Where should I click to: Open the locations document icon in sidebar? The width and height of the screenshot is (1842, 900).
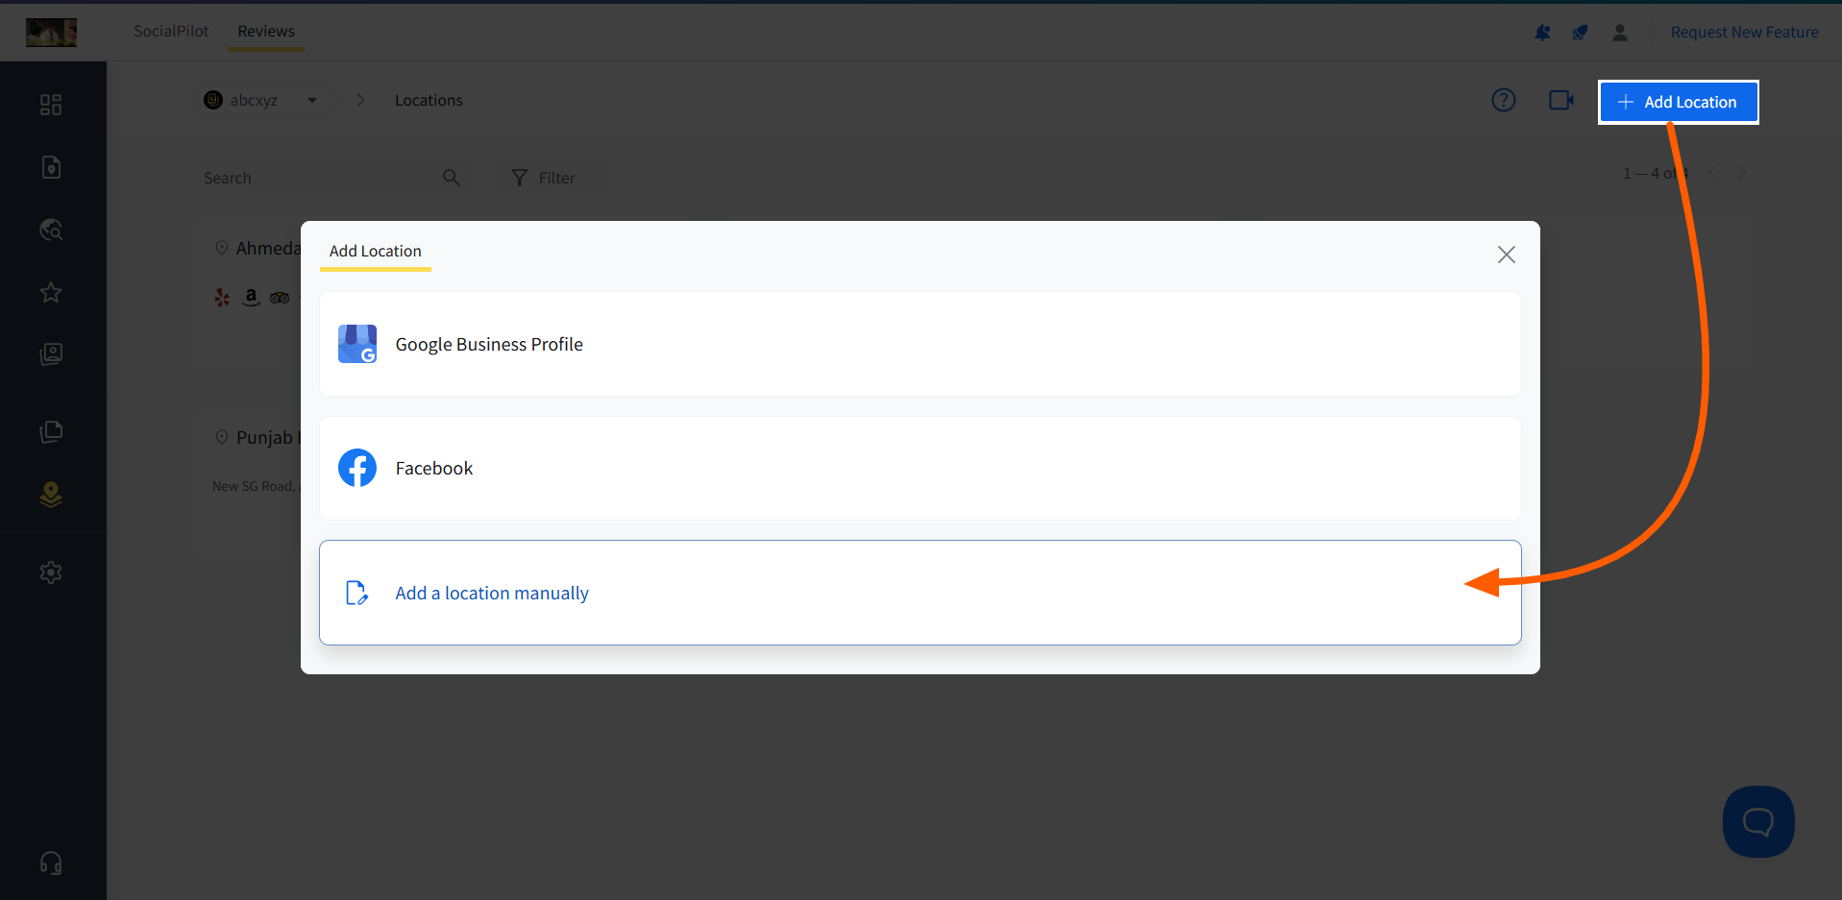[51, 167]
